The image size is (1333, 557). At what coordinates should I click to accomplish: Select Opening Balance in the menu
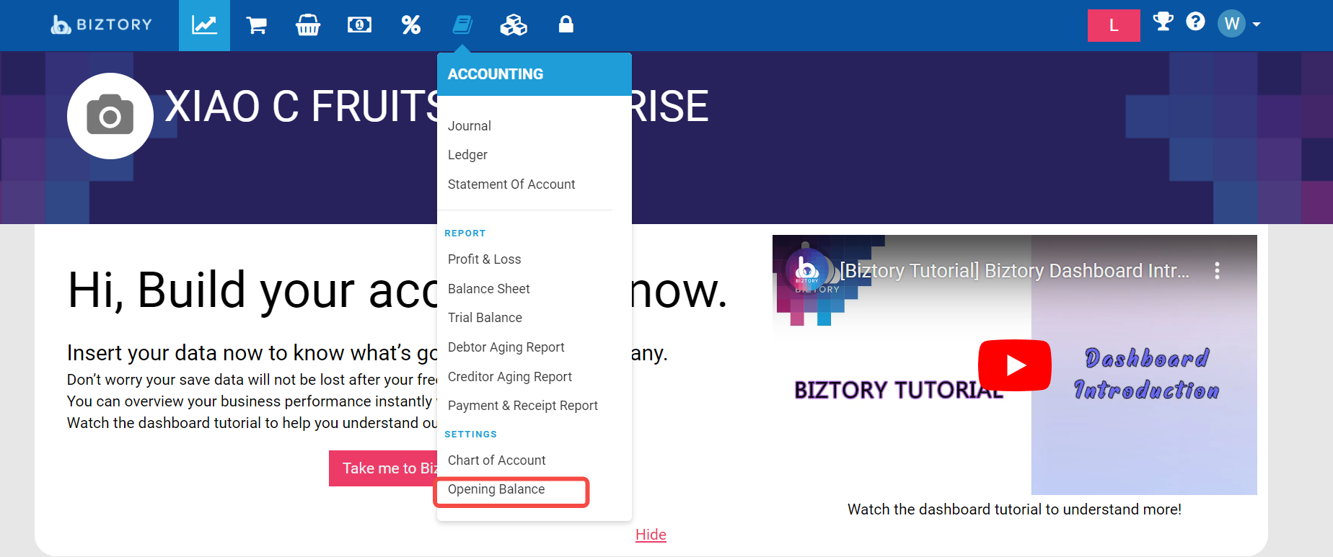pyautogui.click(x=496, y=489)
